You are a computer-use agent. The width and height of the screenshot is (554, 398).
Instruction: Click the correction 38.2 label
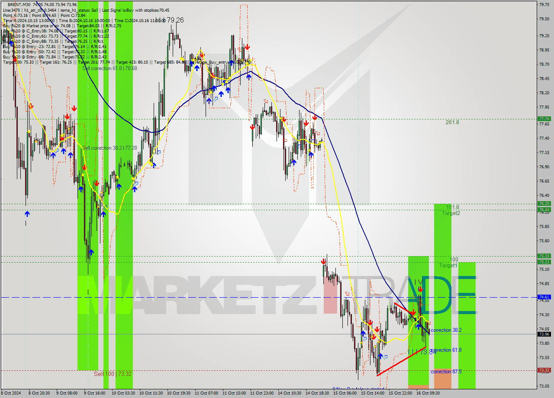[x=446, y=330]
